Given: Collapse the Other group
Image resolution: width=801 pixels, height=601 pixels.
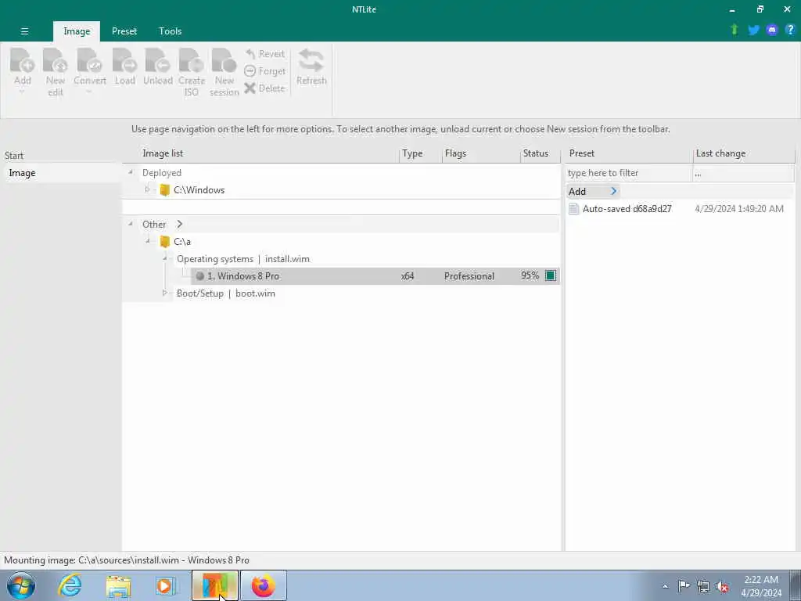Looking at the screenshot, I should tap(131, 224).
